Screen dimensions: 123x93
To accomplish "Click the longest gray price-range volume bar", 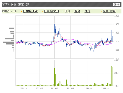I will coord(9,42).
